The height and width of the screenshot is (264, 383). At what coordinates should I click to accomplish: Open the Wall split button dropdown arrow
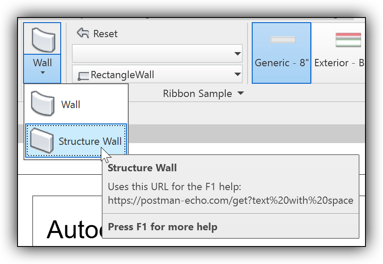click(42, 73)
